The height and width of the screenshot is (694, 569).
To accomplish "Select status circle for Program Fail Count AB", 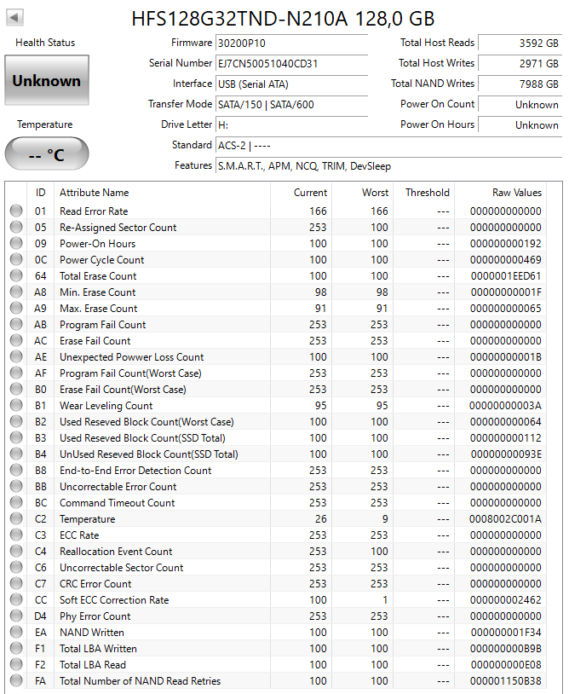I will pos(16,325).
